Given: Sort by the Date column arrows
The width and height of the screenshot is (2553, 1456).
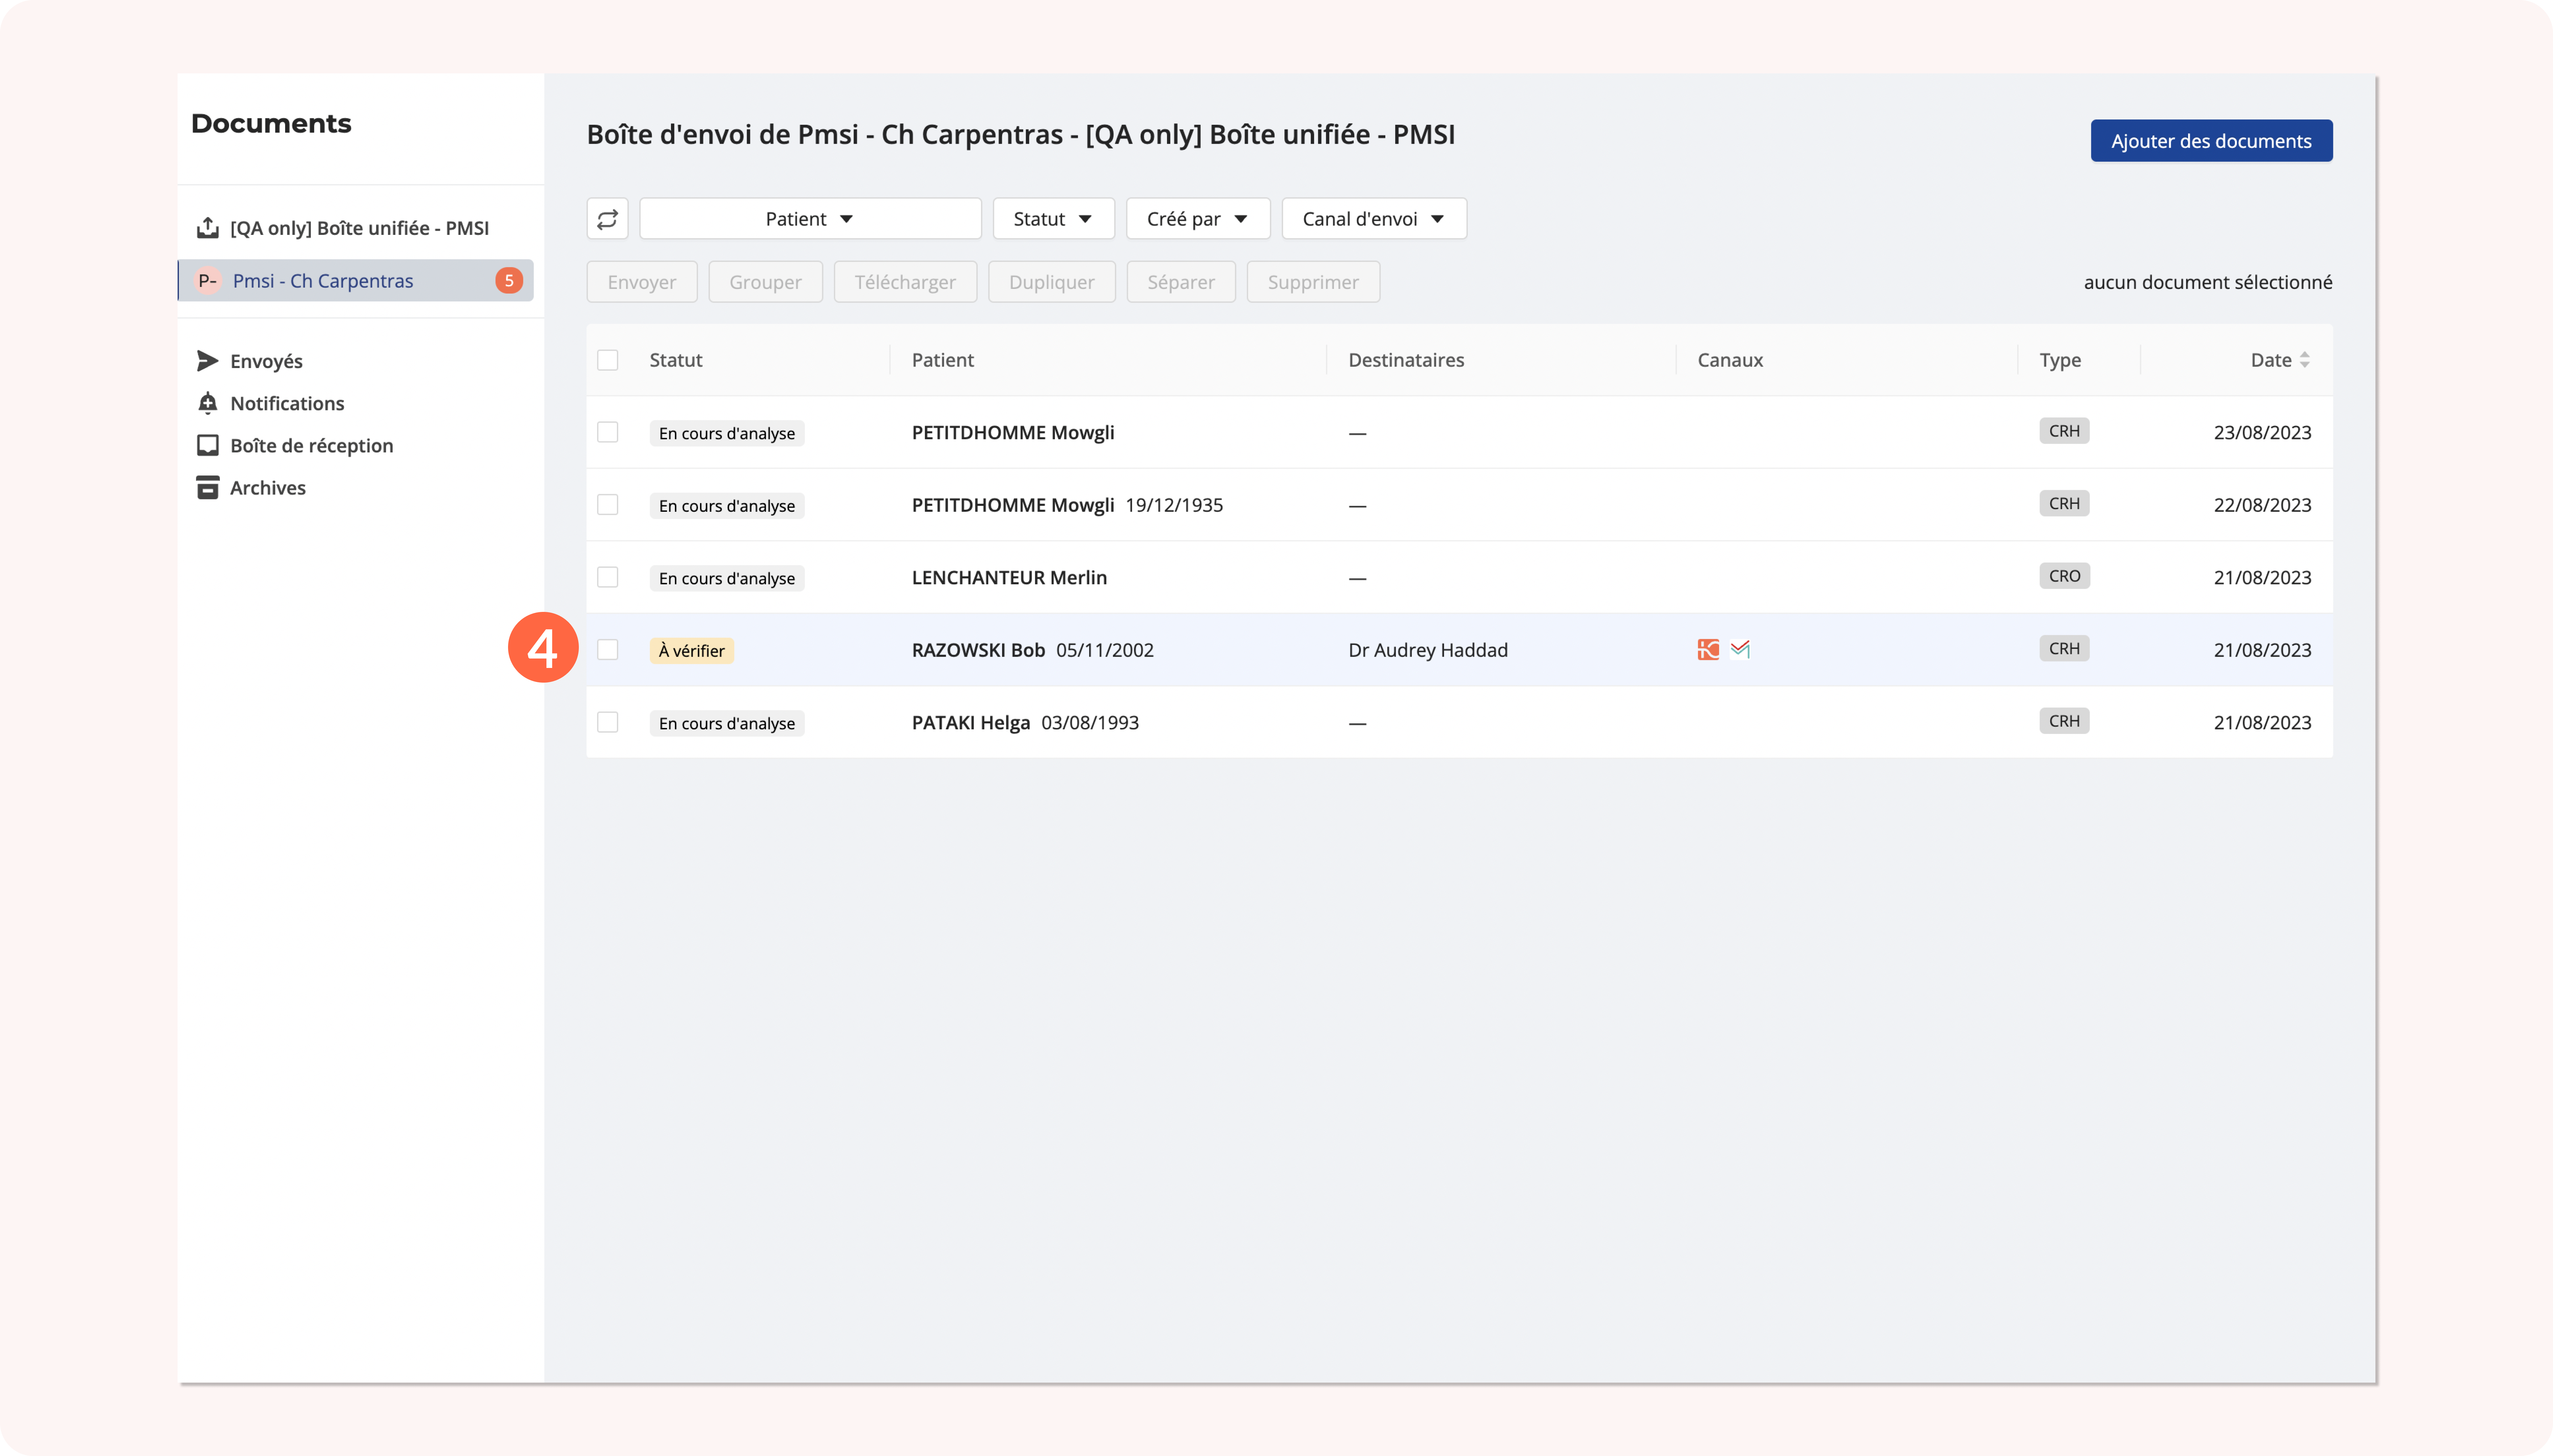Looking at the screenshot, I should pyautogui.click(x=2305, y=360).
